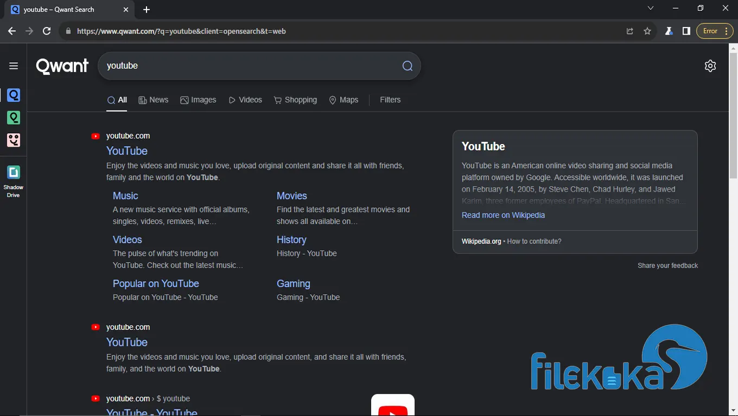The width and height of the screenshot is (738, 416).
Task: Switch to the Images tab
Action: pyautogui.click(x=198, y=100)
